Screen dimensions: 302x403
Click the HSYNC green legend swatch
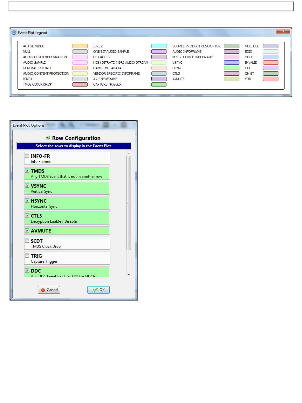click(231, 68)
